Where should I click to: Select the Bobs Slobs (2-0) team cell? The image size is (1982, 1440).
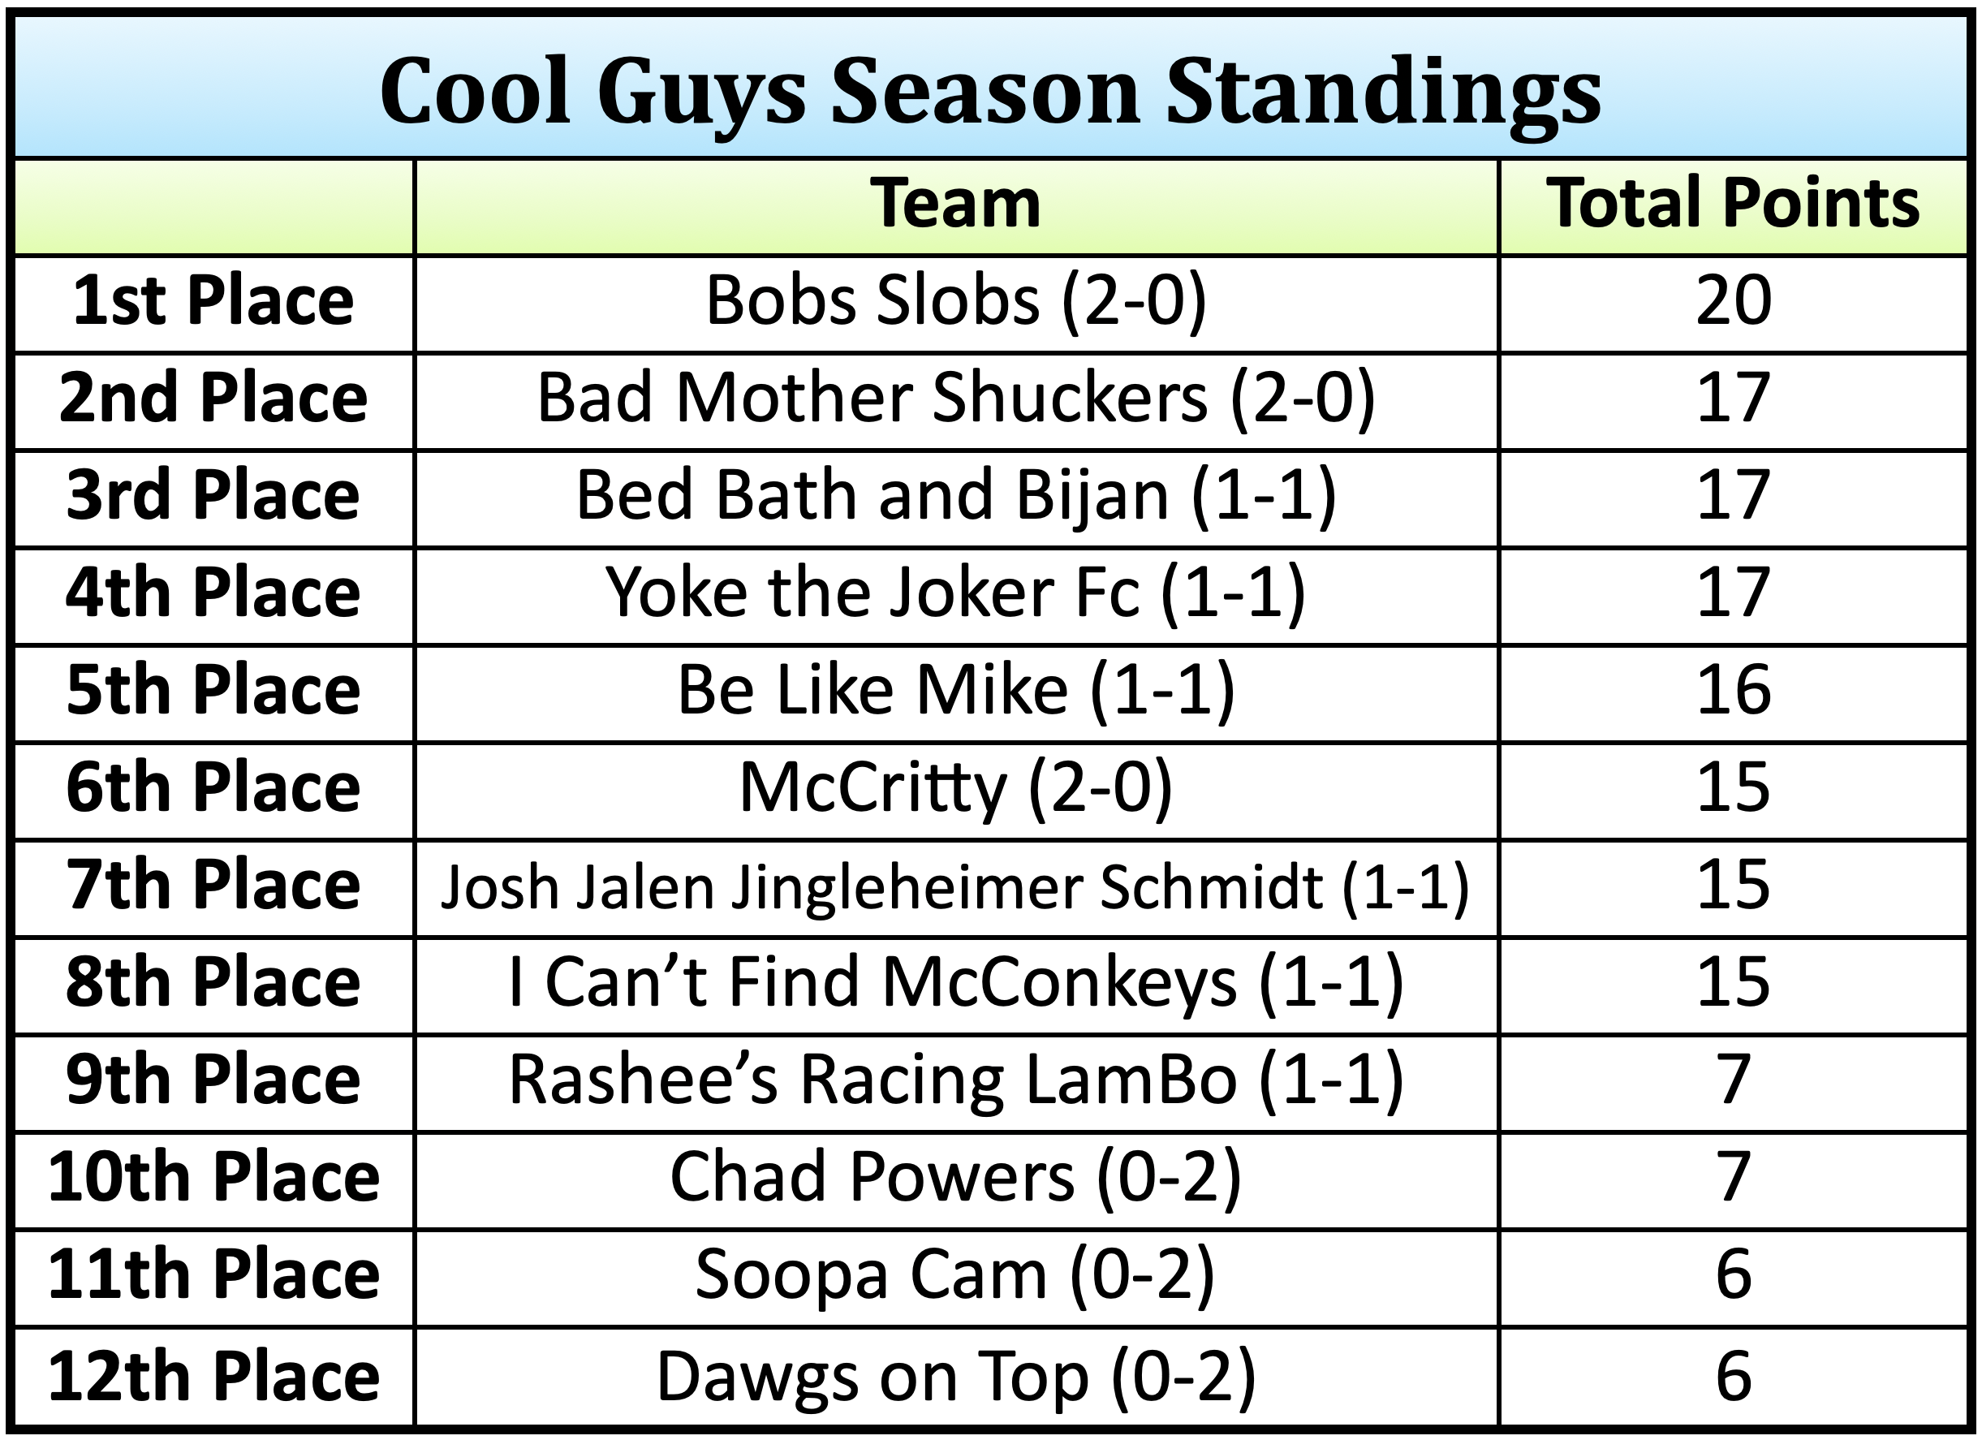pyautogui.click(x=955, y=301)
